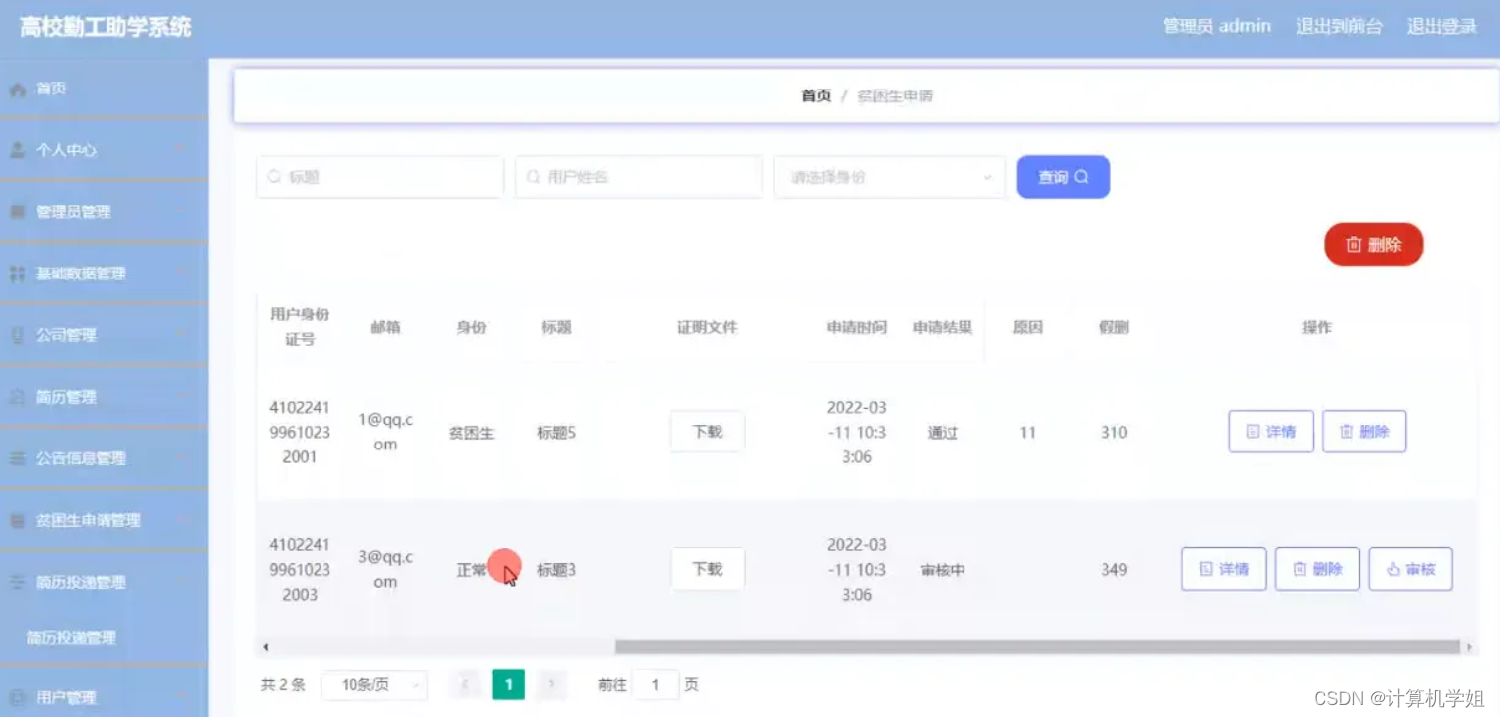Click the value 349 in 假删 column
Viewport: 1500px width, 717px height.
point(1114,570)
